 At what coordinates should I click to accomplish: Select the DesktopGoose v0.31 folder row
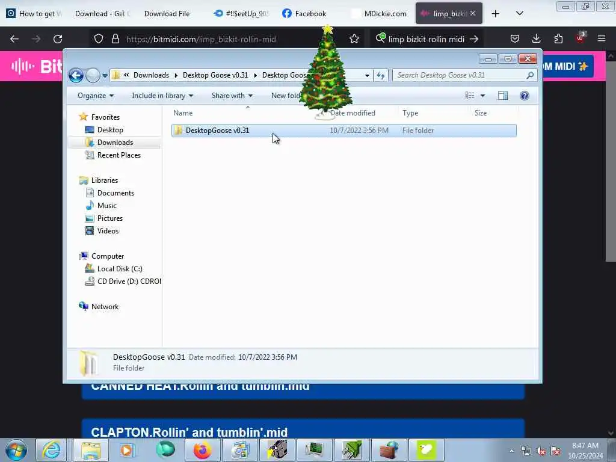(343, 131)
